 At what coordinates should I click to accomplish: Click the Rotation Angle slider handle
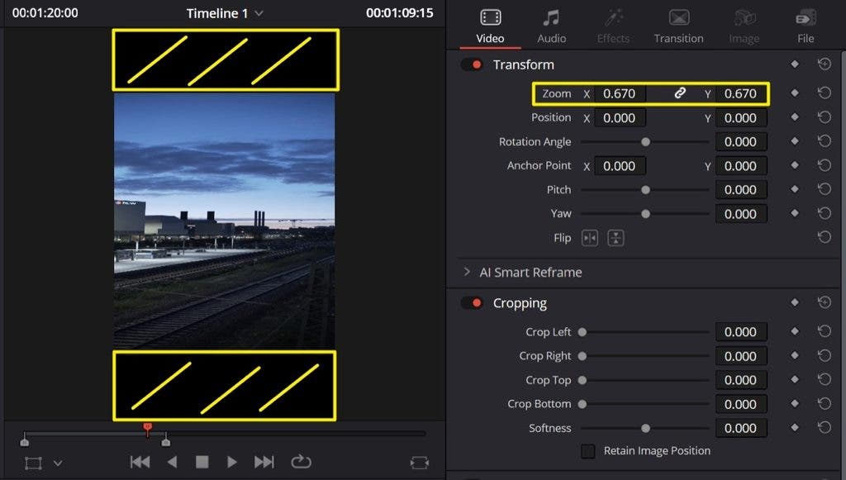645,142
